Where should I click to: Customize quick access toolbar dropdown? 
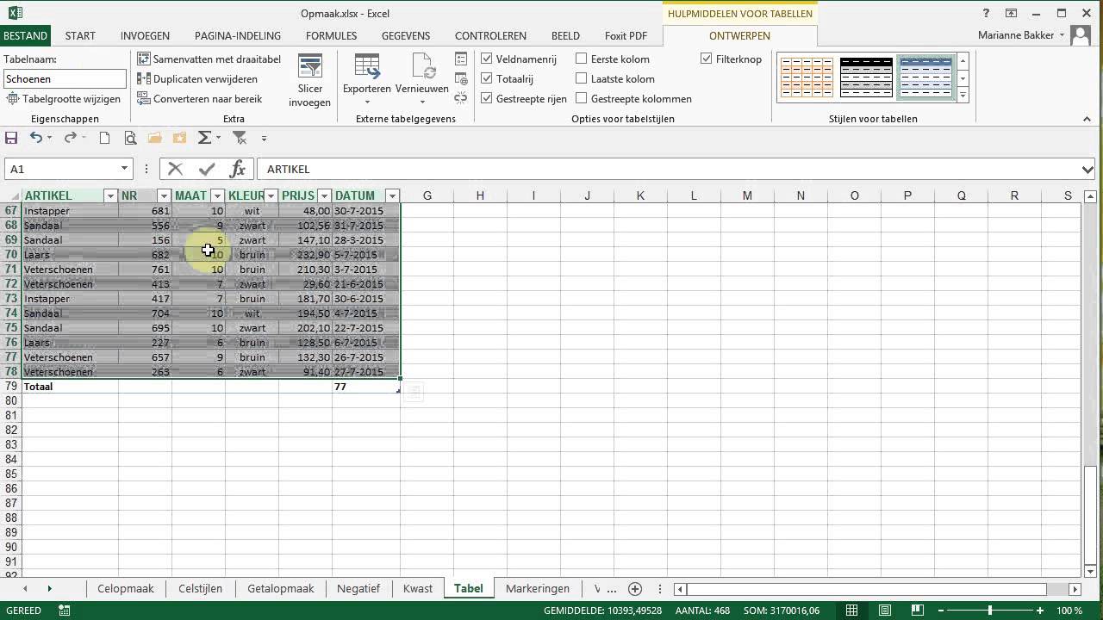tap(264, 138)
